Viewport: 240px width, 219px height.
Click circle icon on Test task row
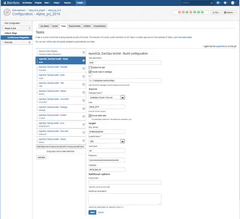tap(83, 85)
